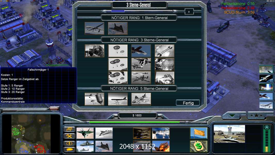Image resolution: width=275 pixels, height=155 pixels.
Task: Select the Leaflet Drop 5-star power
Action: point(94,99)
